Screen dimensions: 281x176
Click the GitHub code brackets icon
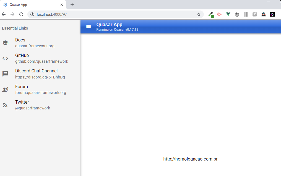(x=5, y=58)
